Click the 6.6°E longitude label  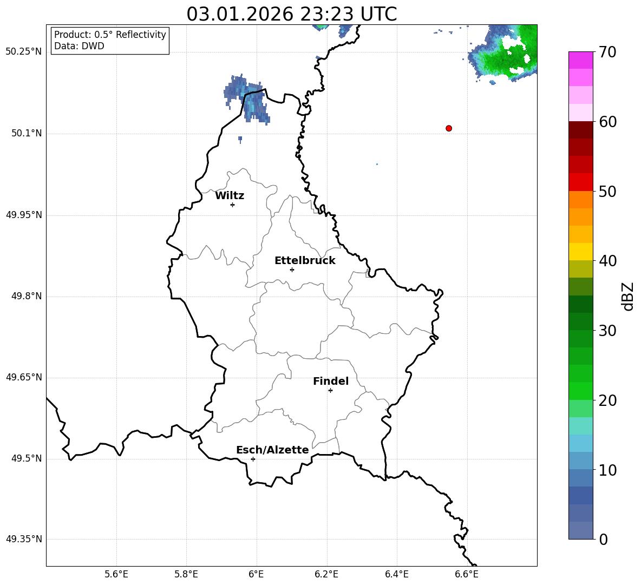coord(467,574)
